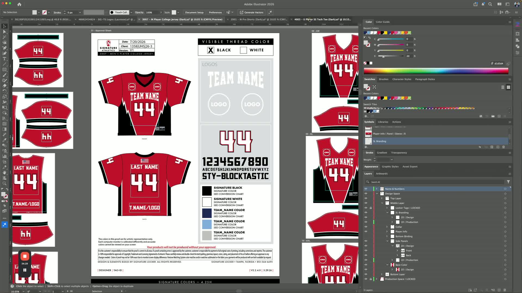Switch to the 2001 - M Pro Shorts document tab
522x293 pixels.
[x=259, y=20]
